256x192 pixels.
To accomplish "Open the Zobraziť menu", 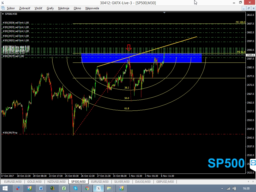I will point(25,8).
